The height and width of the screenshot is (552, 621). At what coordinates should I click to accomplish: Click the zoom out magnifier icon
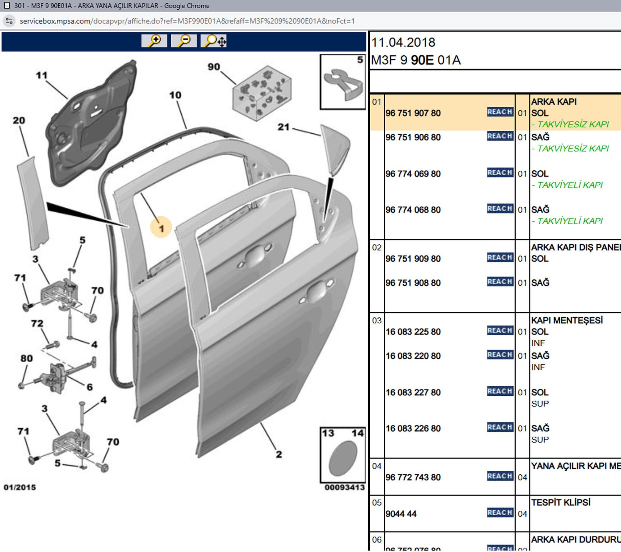coord(184,41)
